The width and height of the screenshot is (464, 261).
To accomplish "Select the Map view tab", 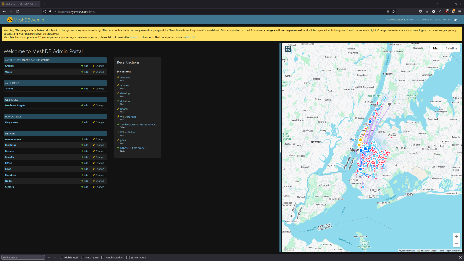I will tap(436, 48).
